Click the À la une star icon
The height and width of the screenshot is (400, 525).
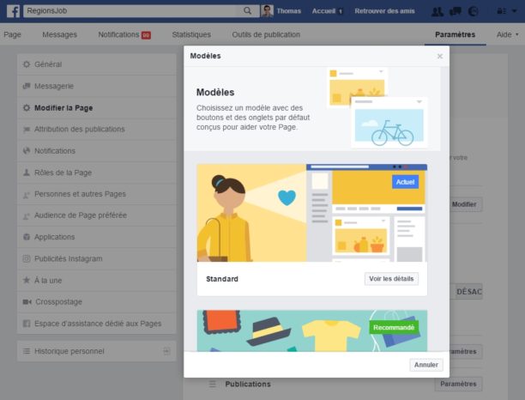coord(27,280)
